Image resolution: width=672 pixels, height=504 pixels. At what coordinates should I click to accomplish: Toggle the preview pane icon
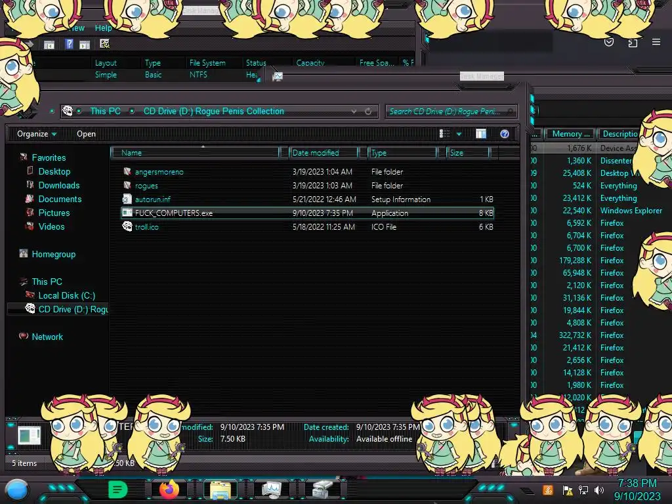[x=481, y=134]
